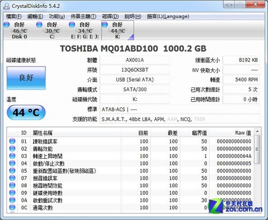268x220 pixels.
Task: Open the 佈景主題(T) menu
Action: click(84, 17)
